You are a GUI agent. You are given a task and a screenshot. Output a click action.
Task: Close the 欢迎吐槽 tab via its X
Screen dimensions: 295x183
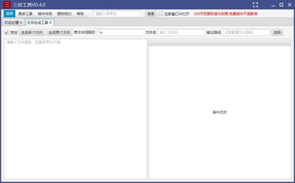tap(21, 23)
